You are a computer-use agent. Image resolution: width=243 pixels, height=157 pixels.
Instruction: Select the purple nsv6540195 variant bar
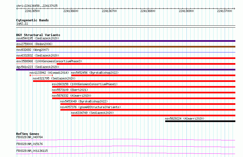point(126,41)
